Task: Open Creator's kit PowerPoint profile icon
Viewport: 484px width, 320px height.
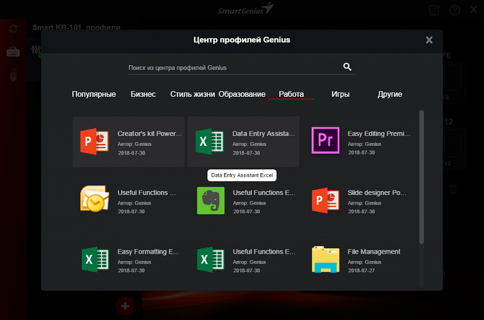Action: click(94, 141)
